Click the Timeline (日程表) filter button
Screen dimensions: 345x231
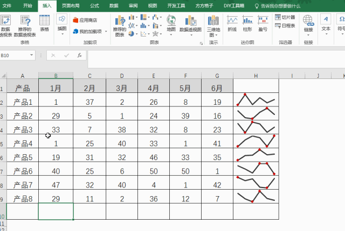tap(285, 25)
